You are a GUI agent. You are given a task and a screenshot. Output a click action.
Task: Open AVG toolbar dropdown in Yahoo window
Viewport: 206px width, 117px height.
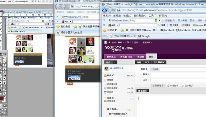(117, 25)
